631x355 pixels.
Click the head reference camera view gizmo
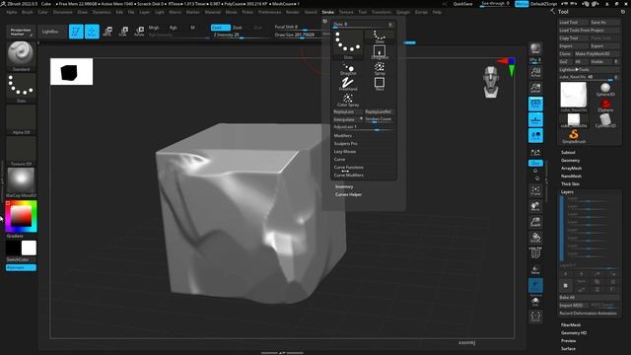491,82
